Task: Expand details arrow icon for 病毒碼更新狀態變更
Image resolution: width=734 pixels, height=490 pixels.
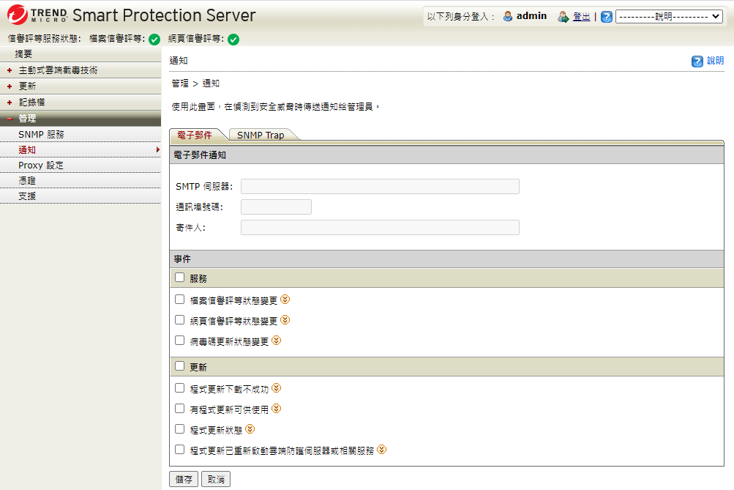Action: (277, 341)
